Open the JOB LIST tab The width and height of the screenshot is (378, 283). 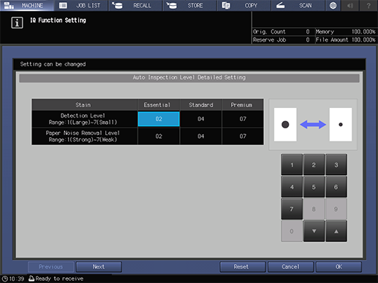[x=81, y=5]
